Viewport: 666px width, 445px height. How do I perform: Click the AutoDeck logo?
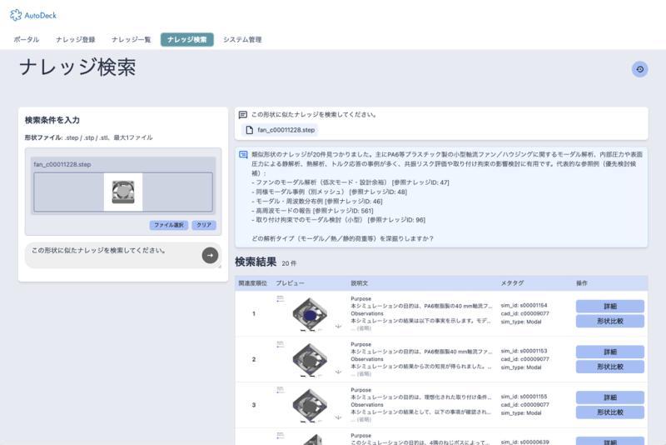coord(33,15)
